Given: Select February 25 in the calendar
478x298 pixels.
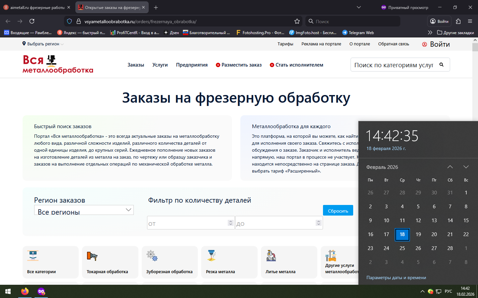Looking at the screenshot, I should pos(402,248).
